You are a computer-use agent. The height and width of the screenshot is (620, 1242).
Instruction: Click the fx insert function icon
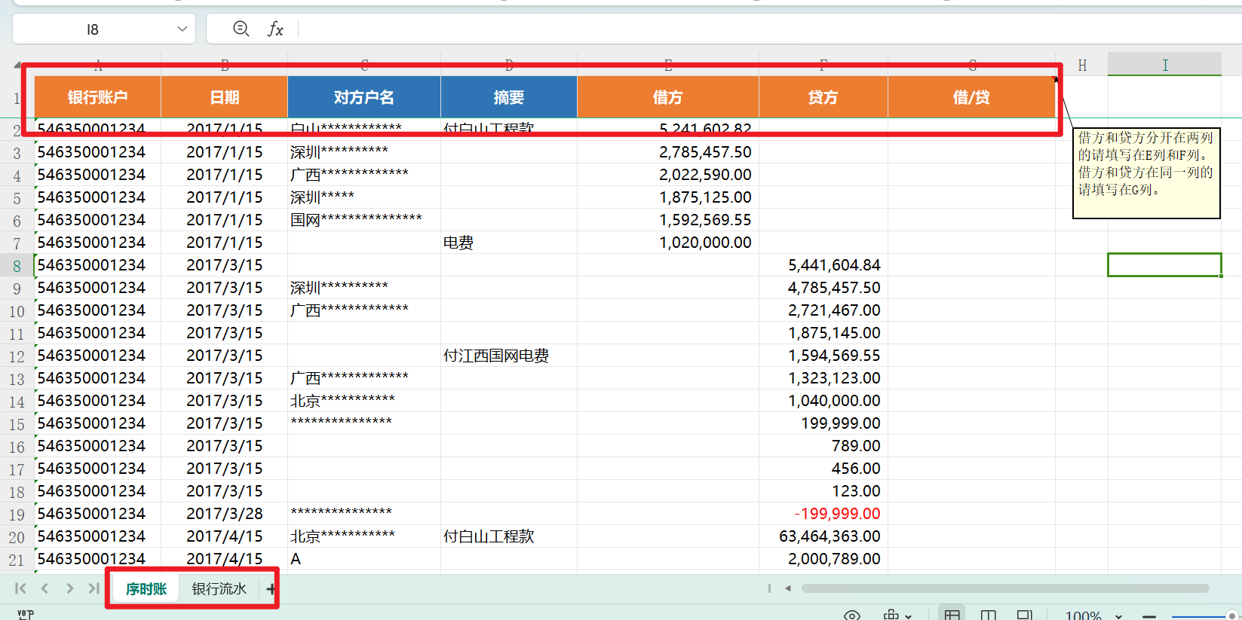275,29
